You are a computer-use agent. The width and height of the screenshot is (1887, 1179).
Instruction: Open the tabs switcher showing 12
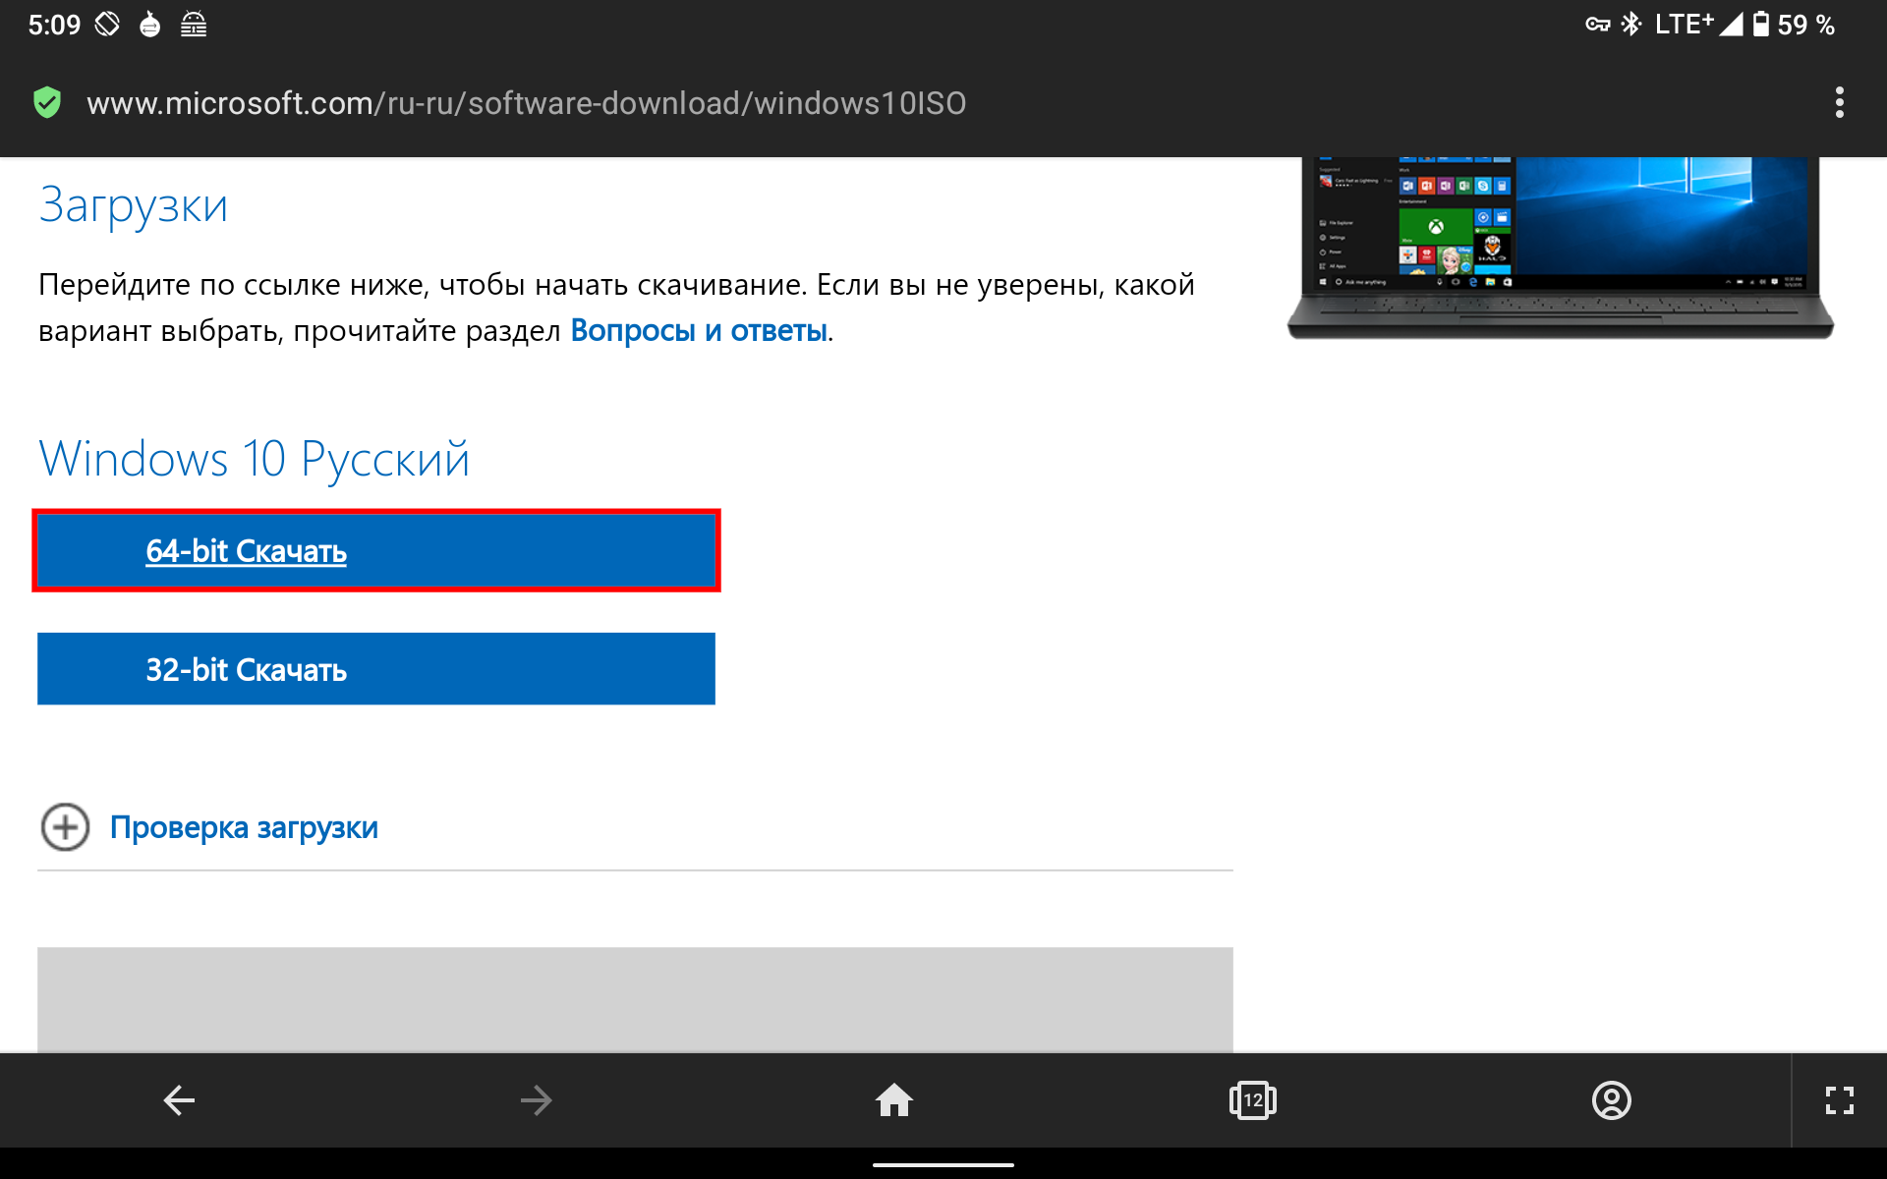(1252, 1099)
